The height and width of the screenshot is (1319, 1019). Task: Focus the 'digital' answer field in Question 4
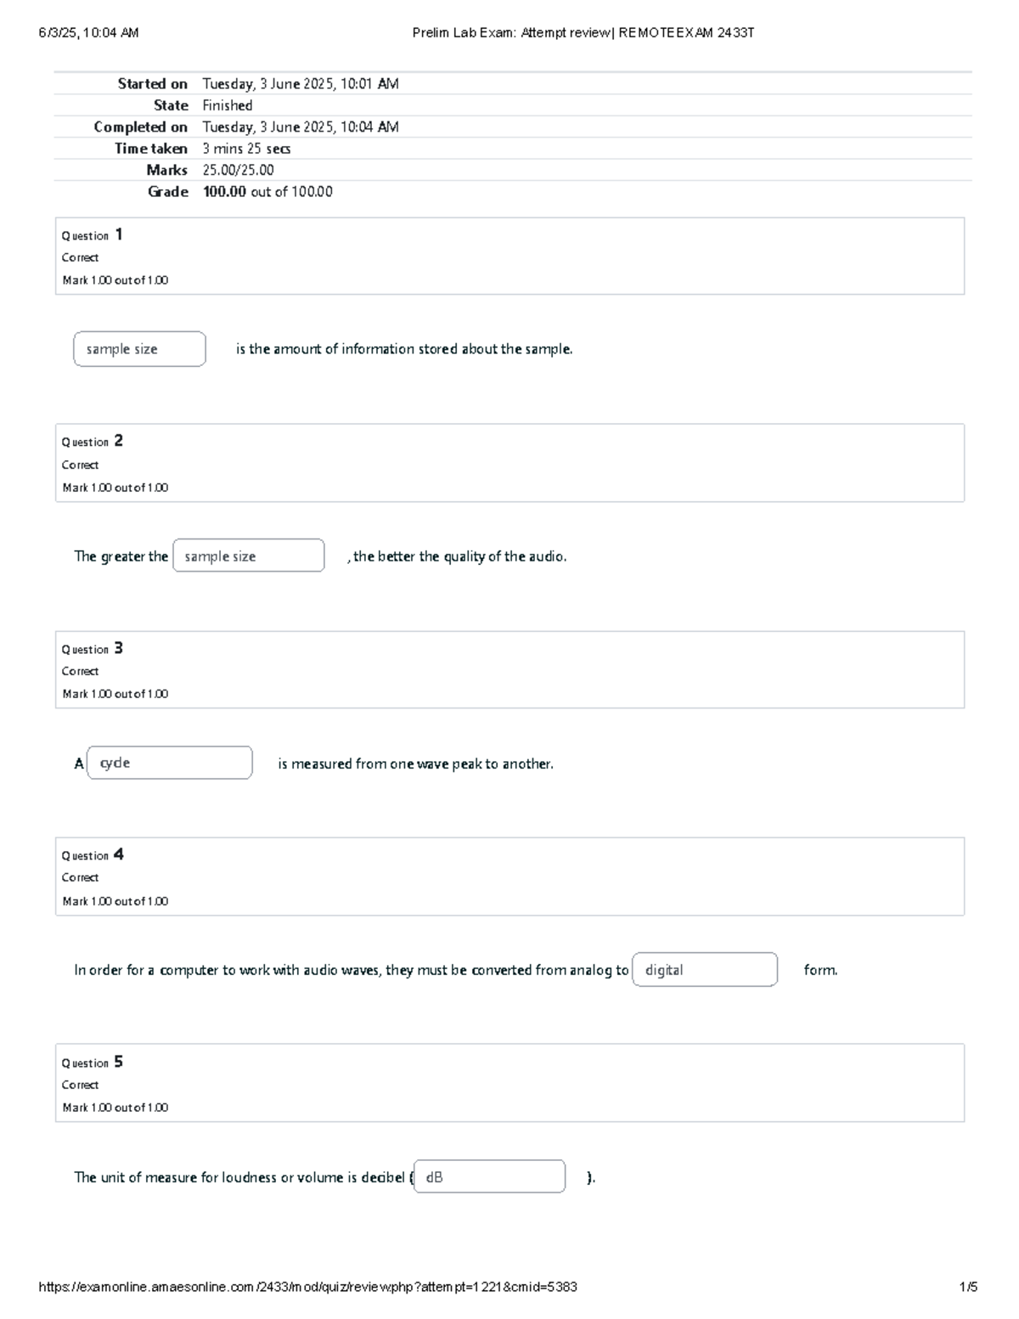click(x=705, y=969)
